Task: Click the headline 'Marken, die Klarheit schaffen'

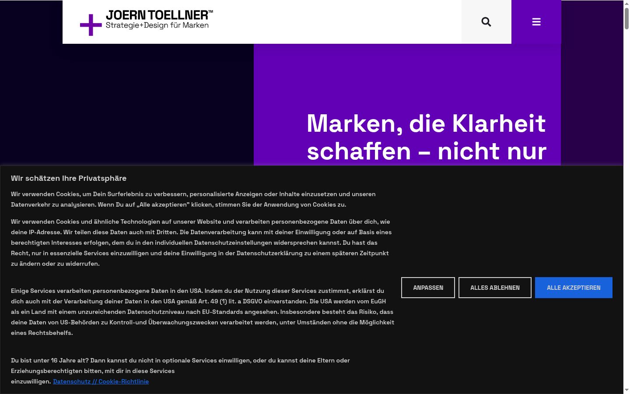Action: point(426,137)
